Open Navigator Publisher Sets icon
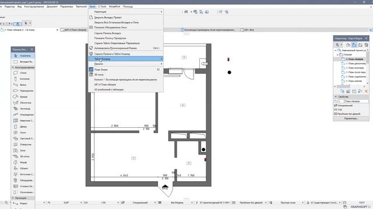The width and height of the screenshot is (373, 209). click(x=366, y=45)
